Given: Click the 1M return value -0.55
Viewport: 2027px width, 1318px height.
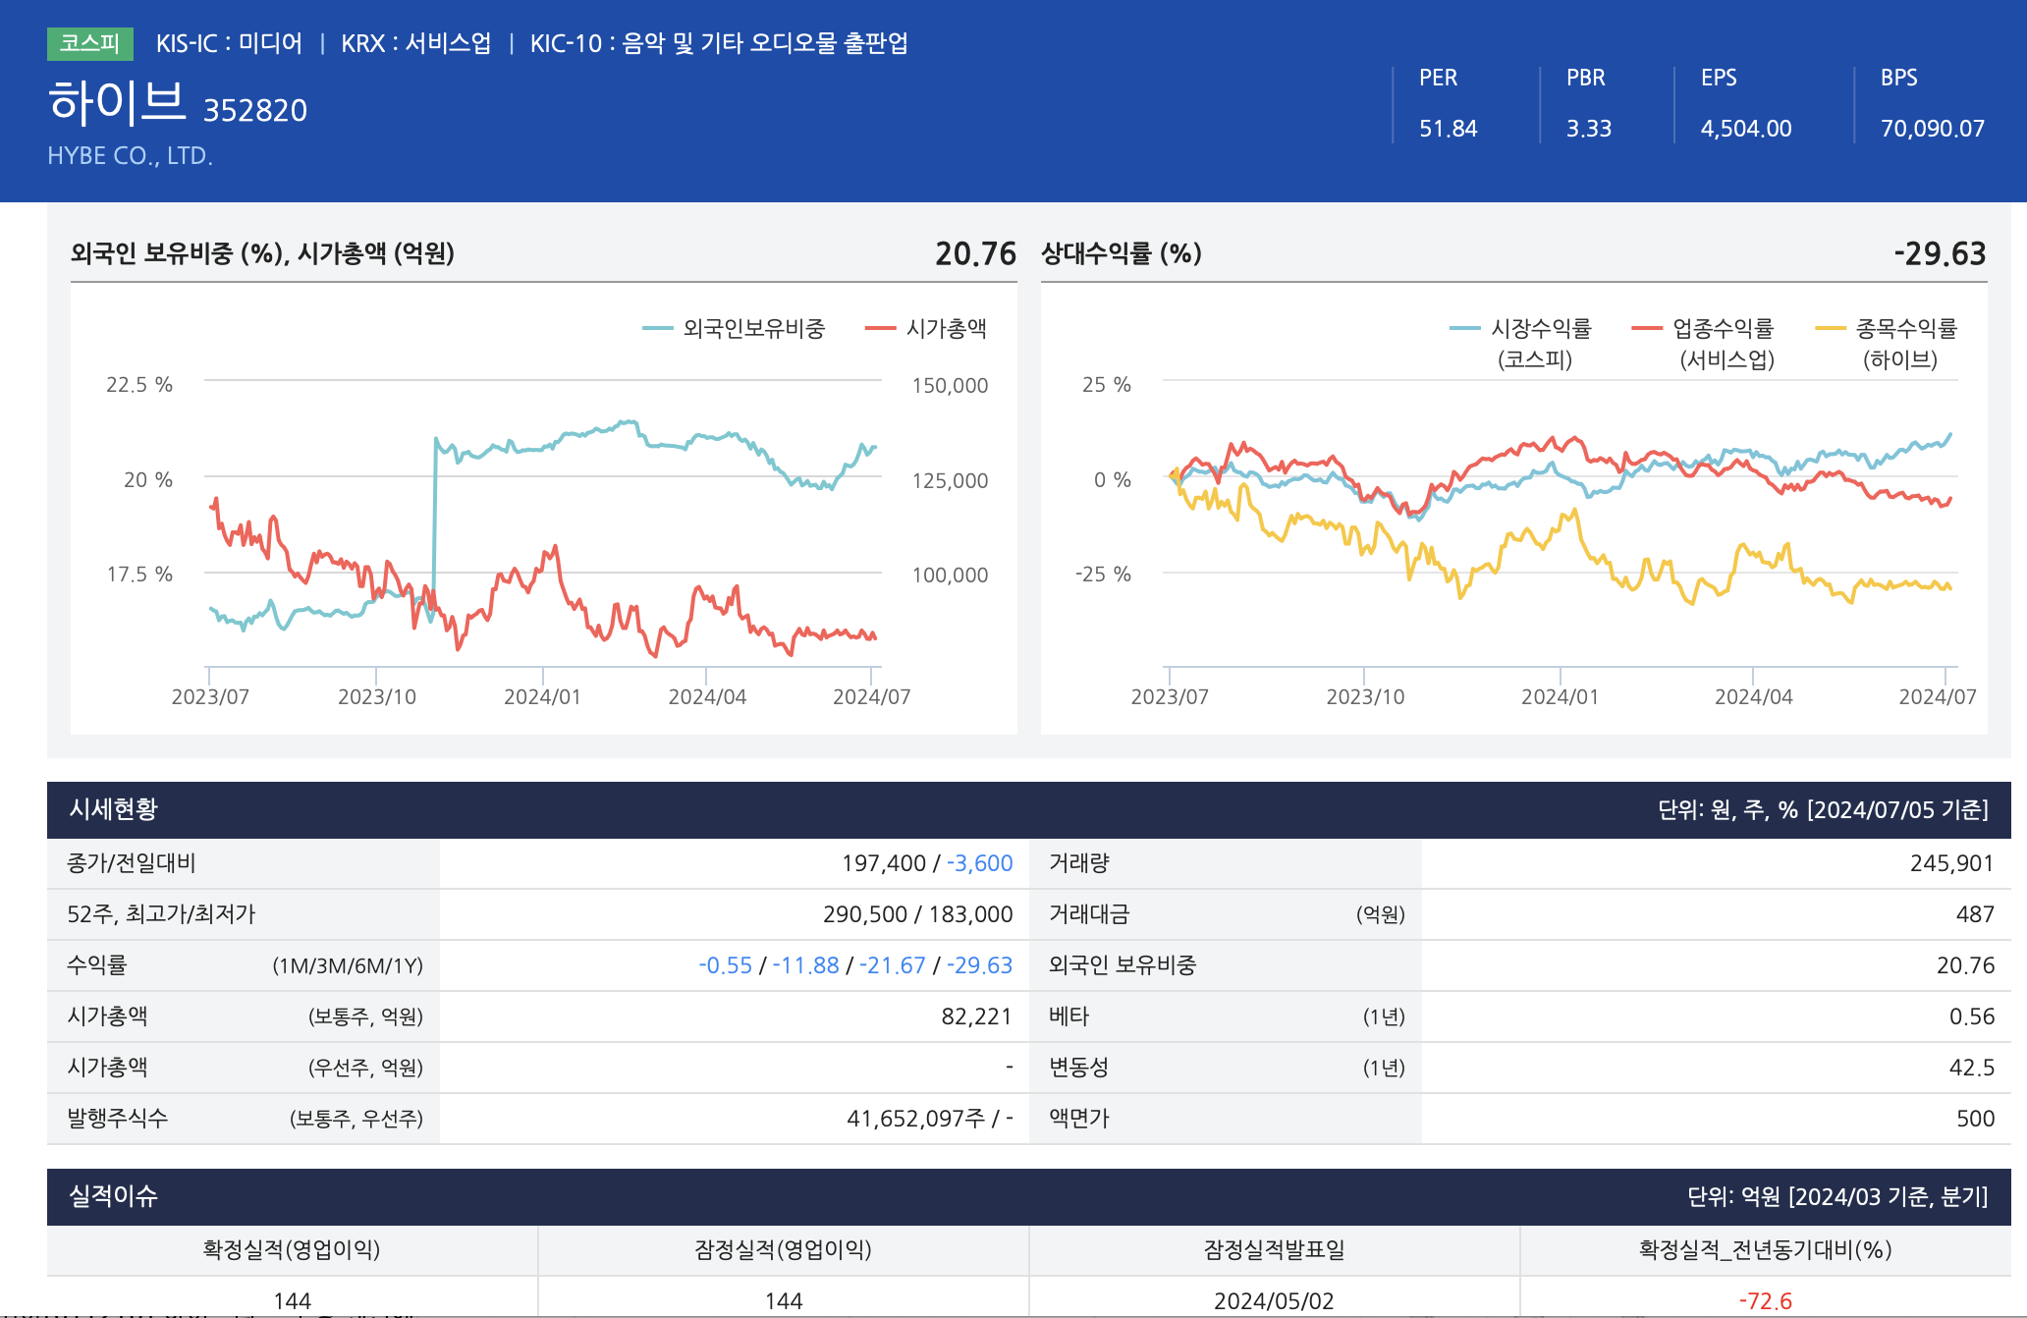Looking at the screenshot, I should tap(725, 965).
